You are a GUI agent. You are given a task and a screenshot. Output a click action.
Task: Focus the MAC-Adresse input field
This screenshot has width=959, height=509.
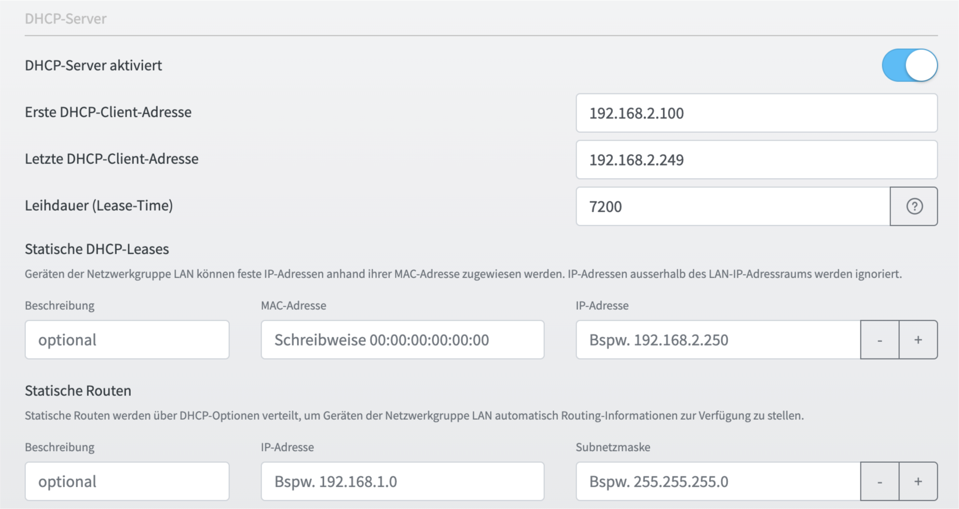coord(402,340)
